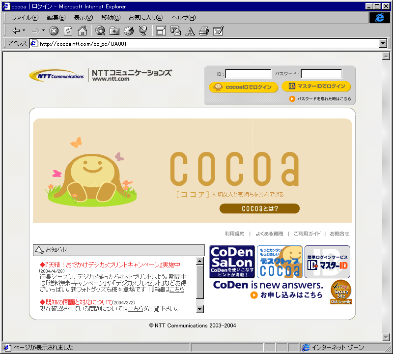Screen dimensions: 393x354
Task: Click the font size 'A' toolbar icon
Action: [x=190, y=31]
